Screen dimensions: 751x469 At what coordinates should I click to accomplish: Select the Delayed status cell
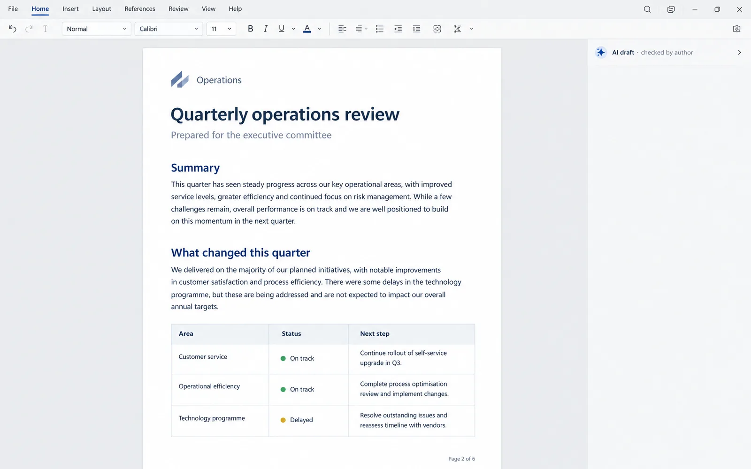pos(308,421)
